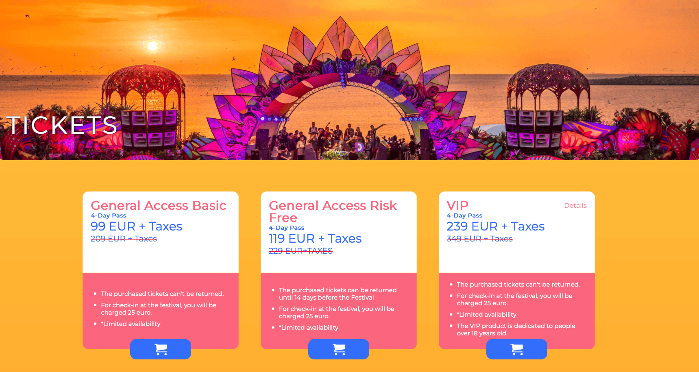Add VIP ticket to cart
699x372 pixels.
pos(517,349)
